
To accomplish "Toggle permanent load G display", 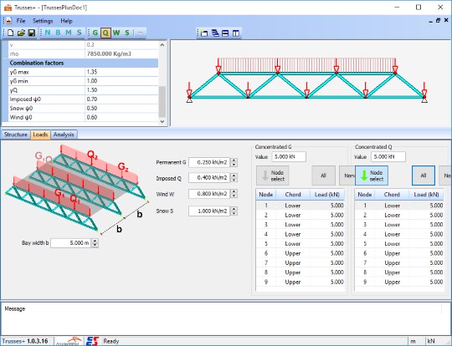I will [95, 33].
